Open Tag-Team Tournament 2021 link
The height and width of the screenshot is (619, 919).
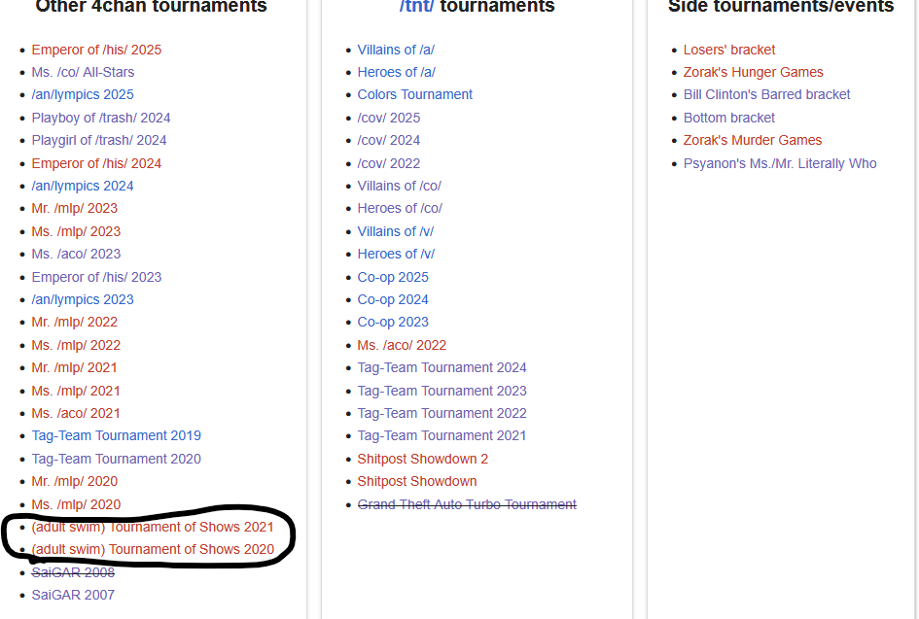pos(442,435)
